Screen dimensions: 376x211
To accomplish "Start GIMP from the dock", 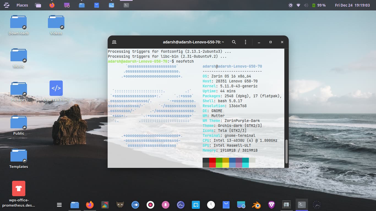I will pyautogui.click(x=120, y=205).
